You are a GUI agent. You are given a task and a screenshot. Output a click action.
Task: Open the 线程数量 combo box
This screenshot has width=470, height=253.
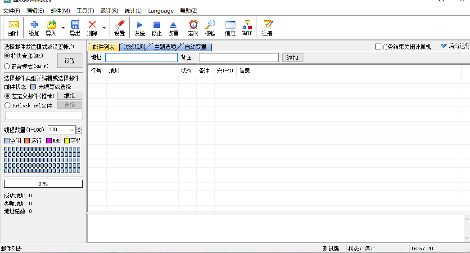coord(72,130)
